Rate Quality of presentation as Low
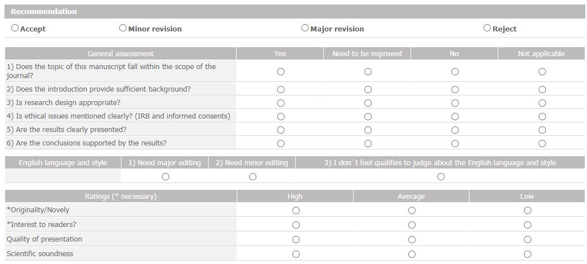This screenshot has width=587, height=264. click(x=527, y=240)
